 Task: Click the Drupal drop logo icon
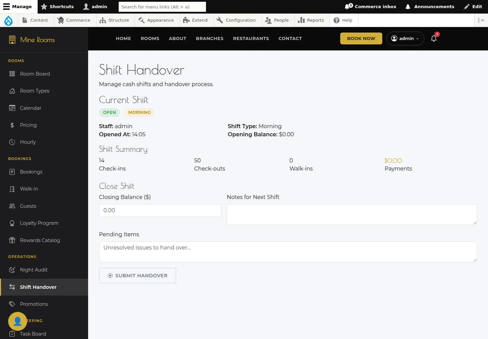coord(8,20)
